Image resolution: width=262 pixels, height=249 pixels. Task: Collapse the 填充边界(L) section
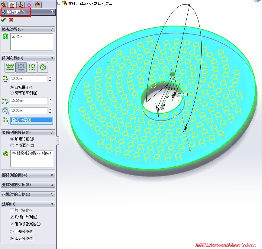click(x=52, y=30)
